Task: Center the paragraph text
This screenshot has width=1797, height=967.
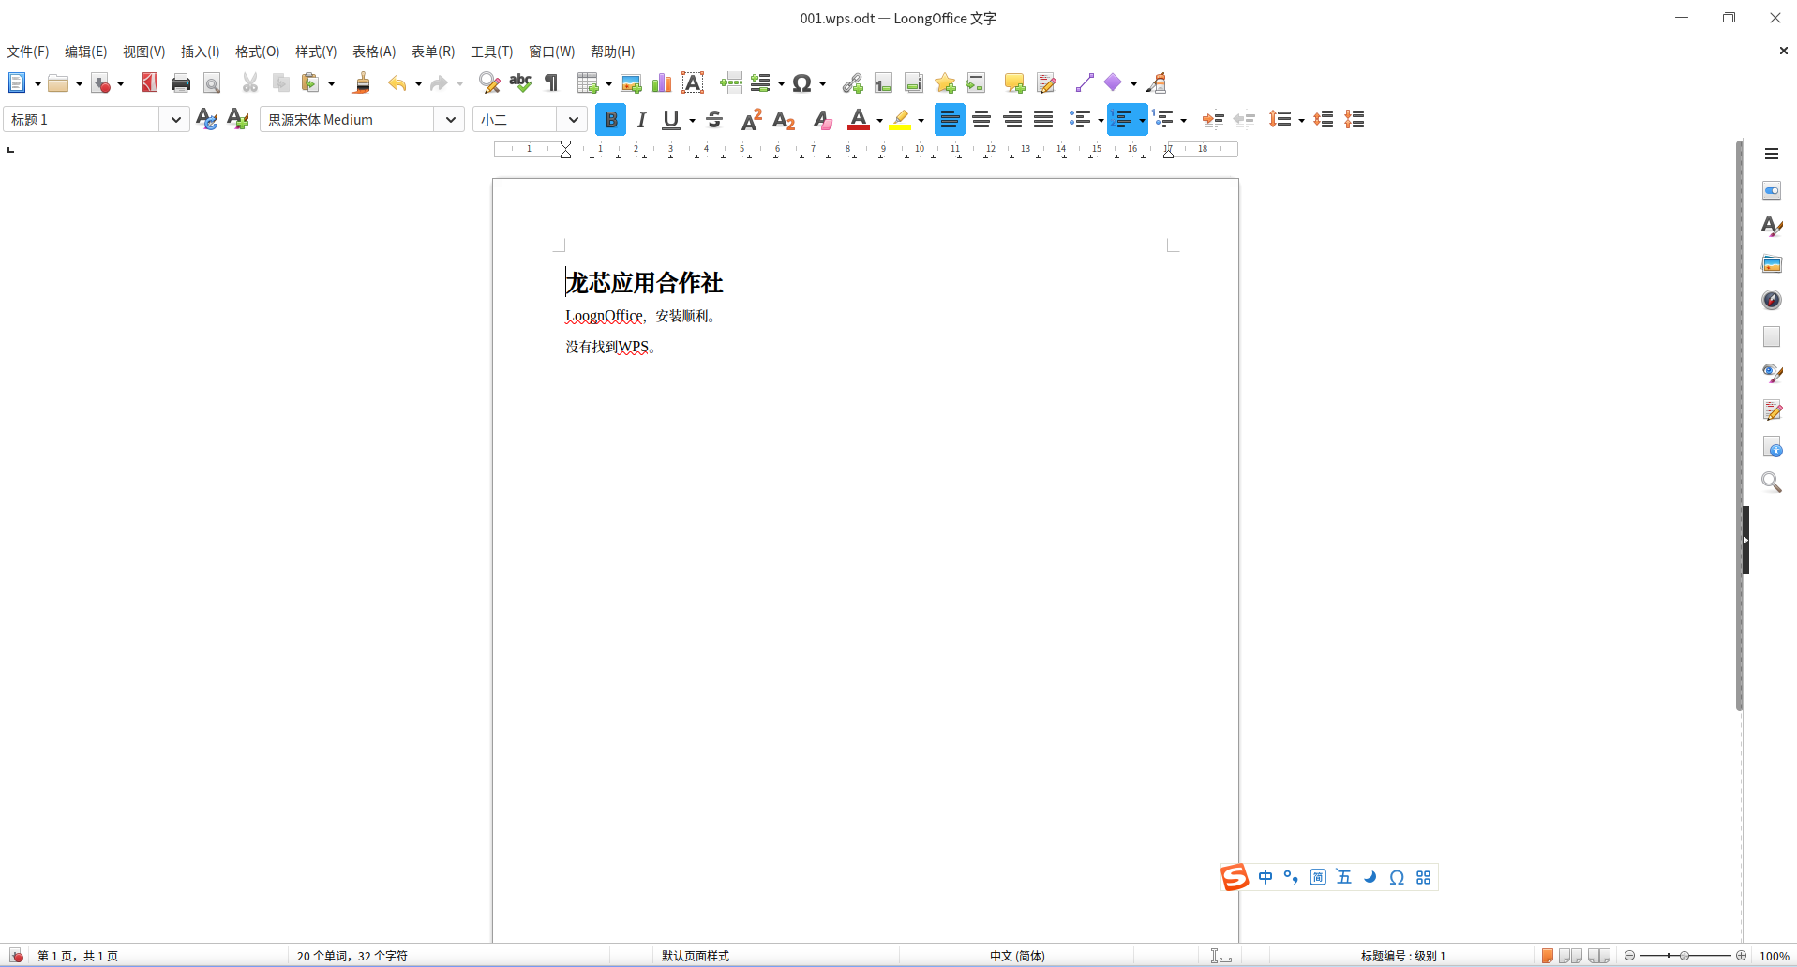Action: coord(981,119)
